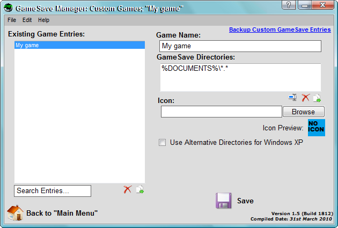Click the Browse button

tap(304, 112)
